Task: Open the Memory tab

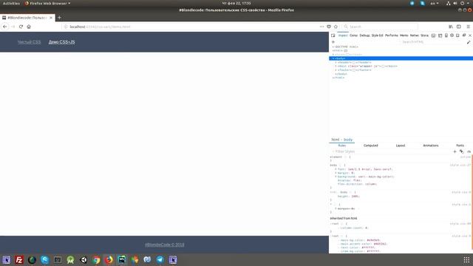Action: tap(404, 35)
